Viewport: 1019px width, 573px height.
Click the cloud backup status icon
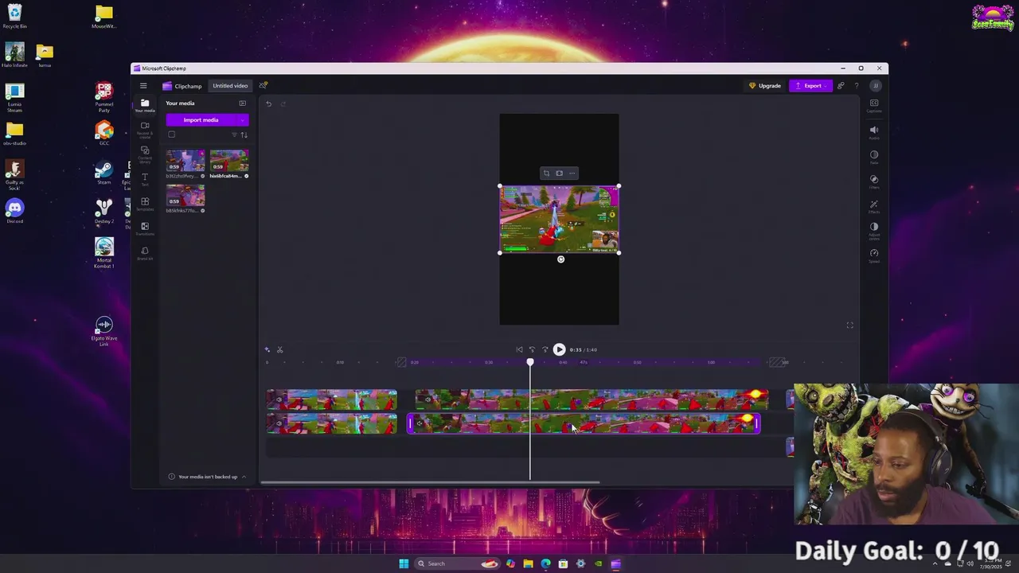(x=264, y=86)
